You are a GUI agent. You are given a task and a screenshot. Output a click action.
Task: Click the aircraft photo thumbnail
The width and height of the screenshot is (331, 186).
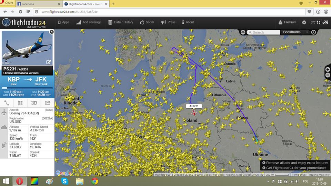coord(27,48)
